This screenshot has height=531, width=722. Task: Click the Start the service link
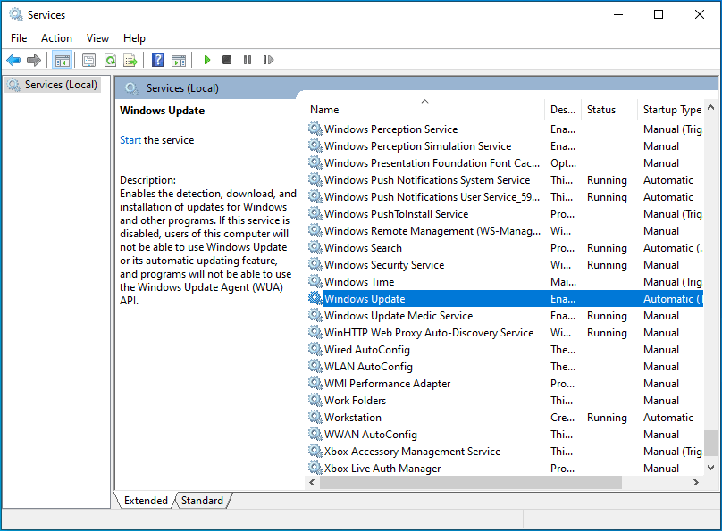pos(130,140)
